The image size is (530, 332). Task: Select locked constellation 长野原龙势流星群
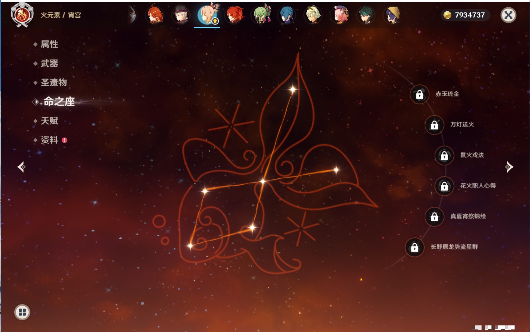click(x=415, y=247)
